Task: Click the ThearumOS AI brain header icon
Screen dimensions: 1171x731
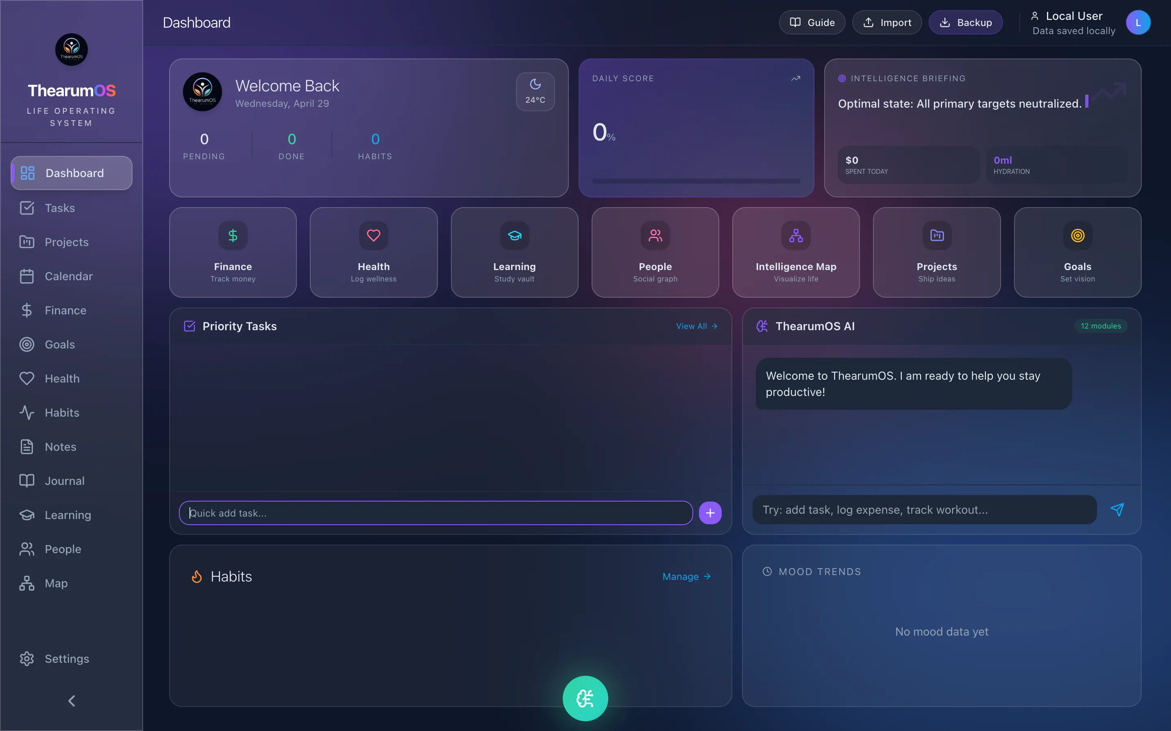Action: tap(762, 327)
